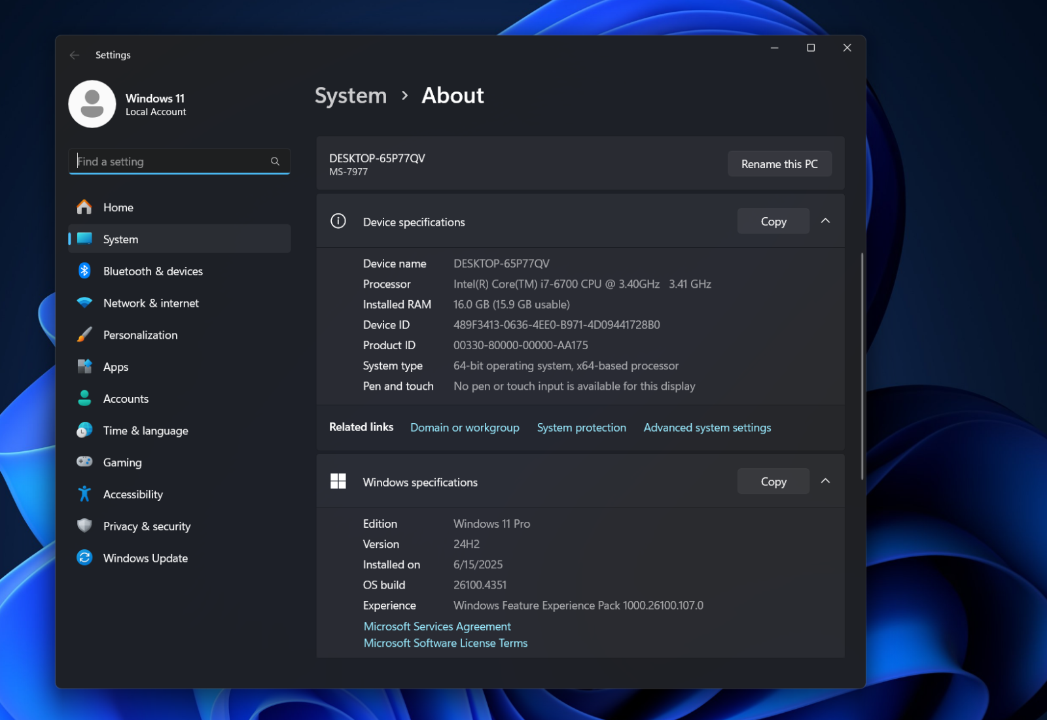Click the search magnifier icon
Image resolution: width=1047 pixels, height=720 pixels.
[275, 162]
